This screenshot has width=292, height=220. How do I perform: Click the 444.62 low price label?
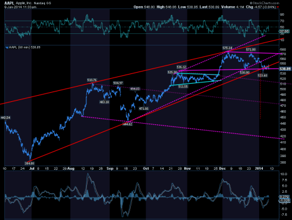pyautogui.click(x=128, y=124)
